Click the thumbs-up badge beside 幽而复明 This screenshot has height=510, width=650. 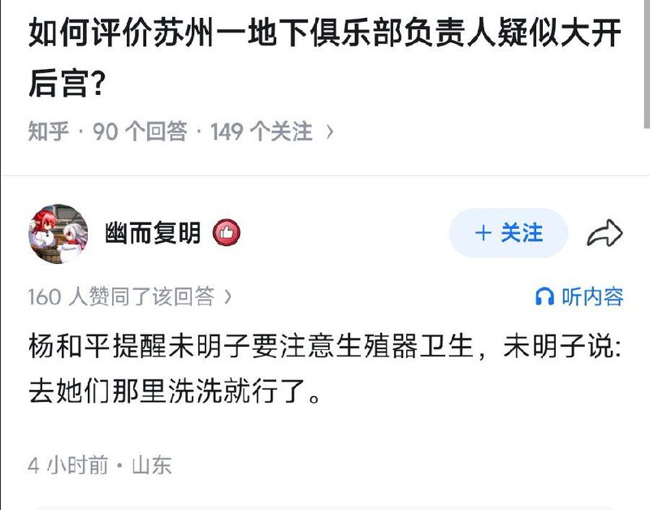tap(225, 232)
